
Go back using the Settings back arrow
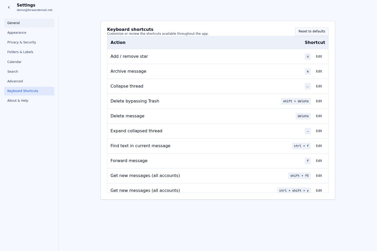pyautogui.click(x=9, y=7)
